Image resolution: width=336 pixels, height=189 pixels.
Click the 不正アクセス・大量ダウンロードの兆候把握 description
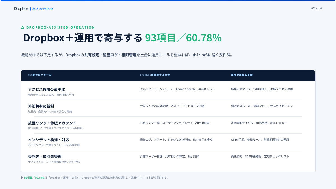pos(54,145)
